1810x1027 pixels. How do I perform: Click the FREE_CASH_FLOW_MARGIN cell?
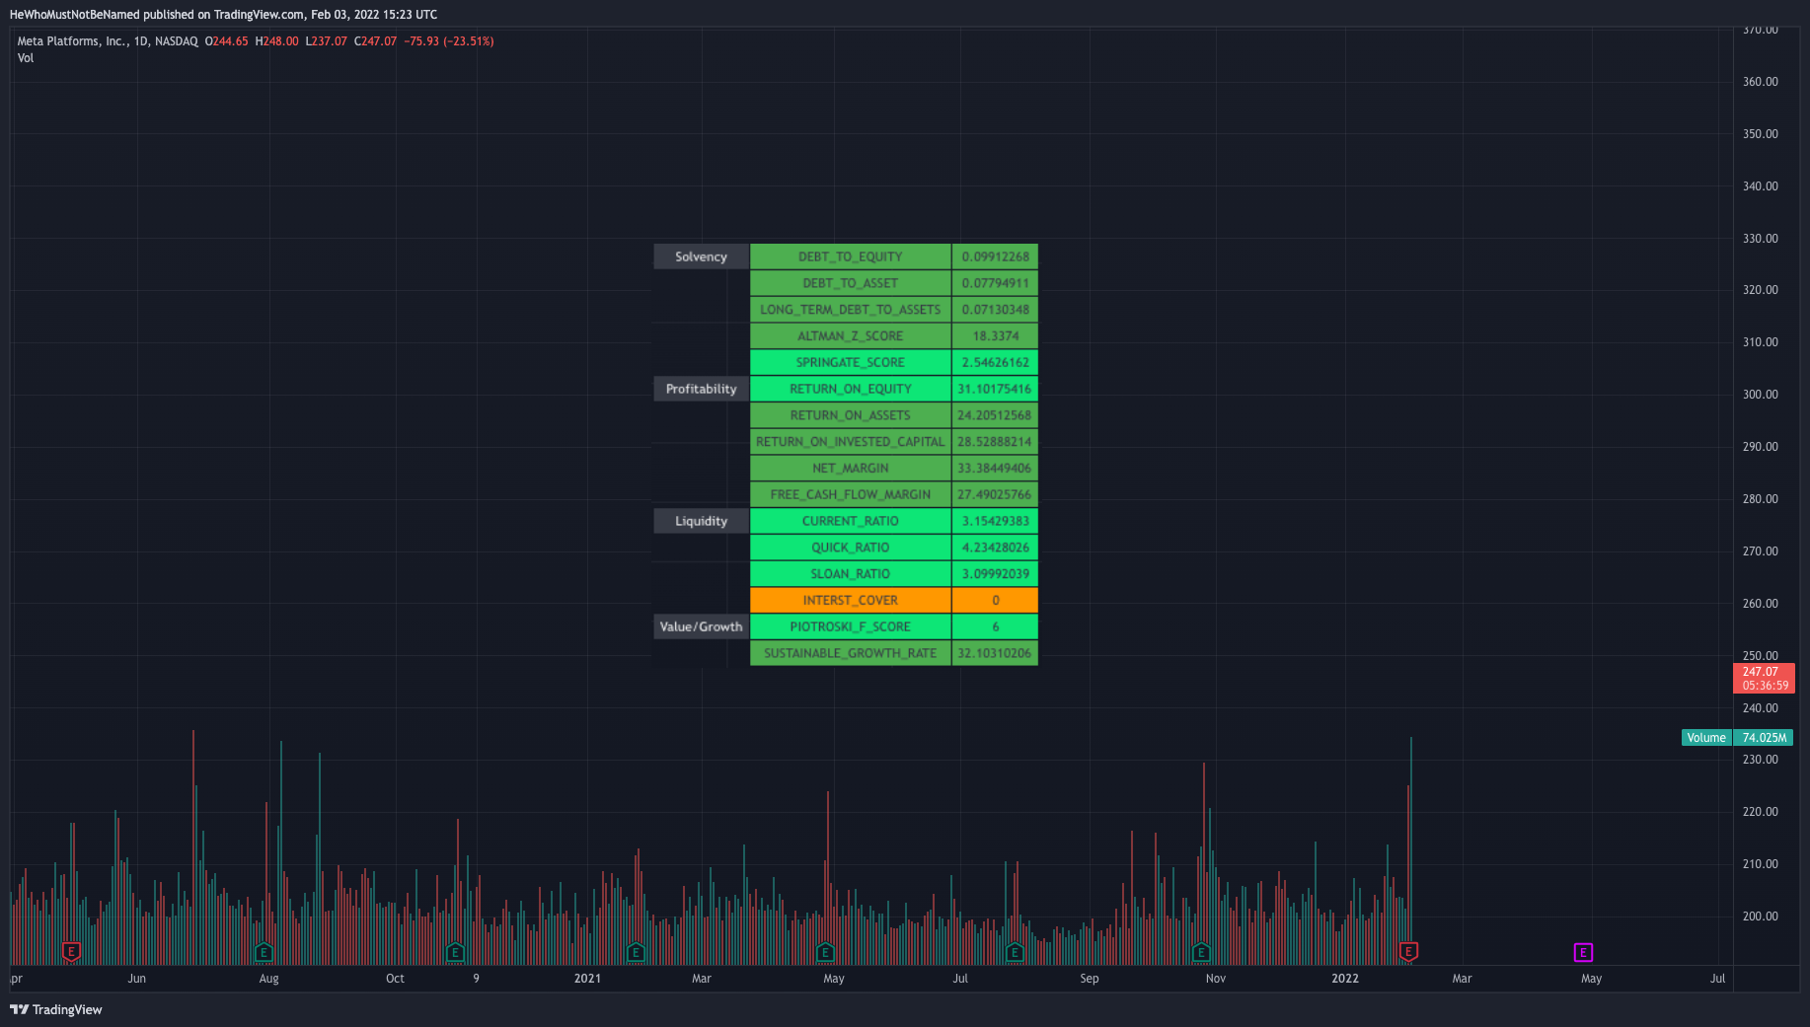(851, 494)
